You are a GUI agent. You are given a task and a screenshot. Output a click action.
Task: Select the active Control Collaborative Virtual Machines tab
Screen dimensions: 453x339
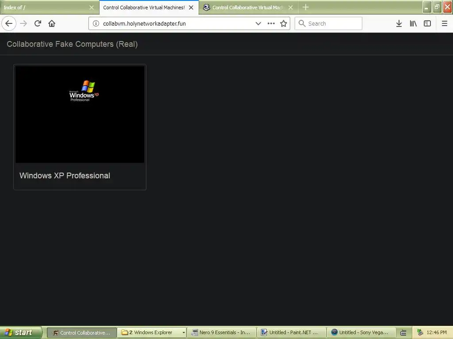[x=149, y=8]
